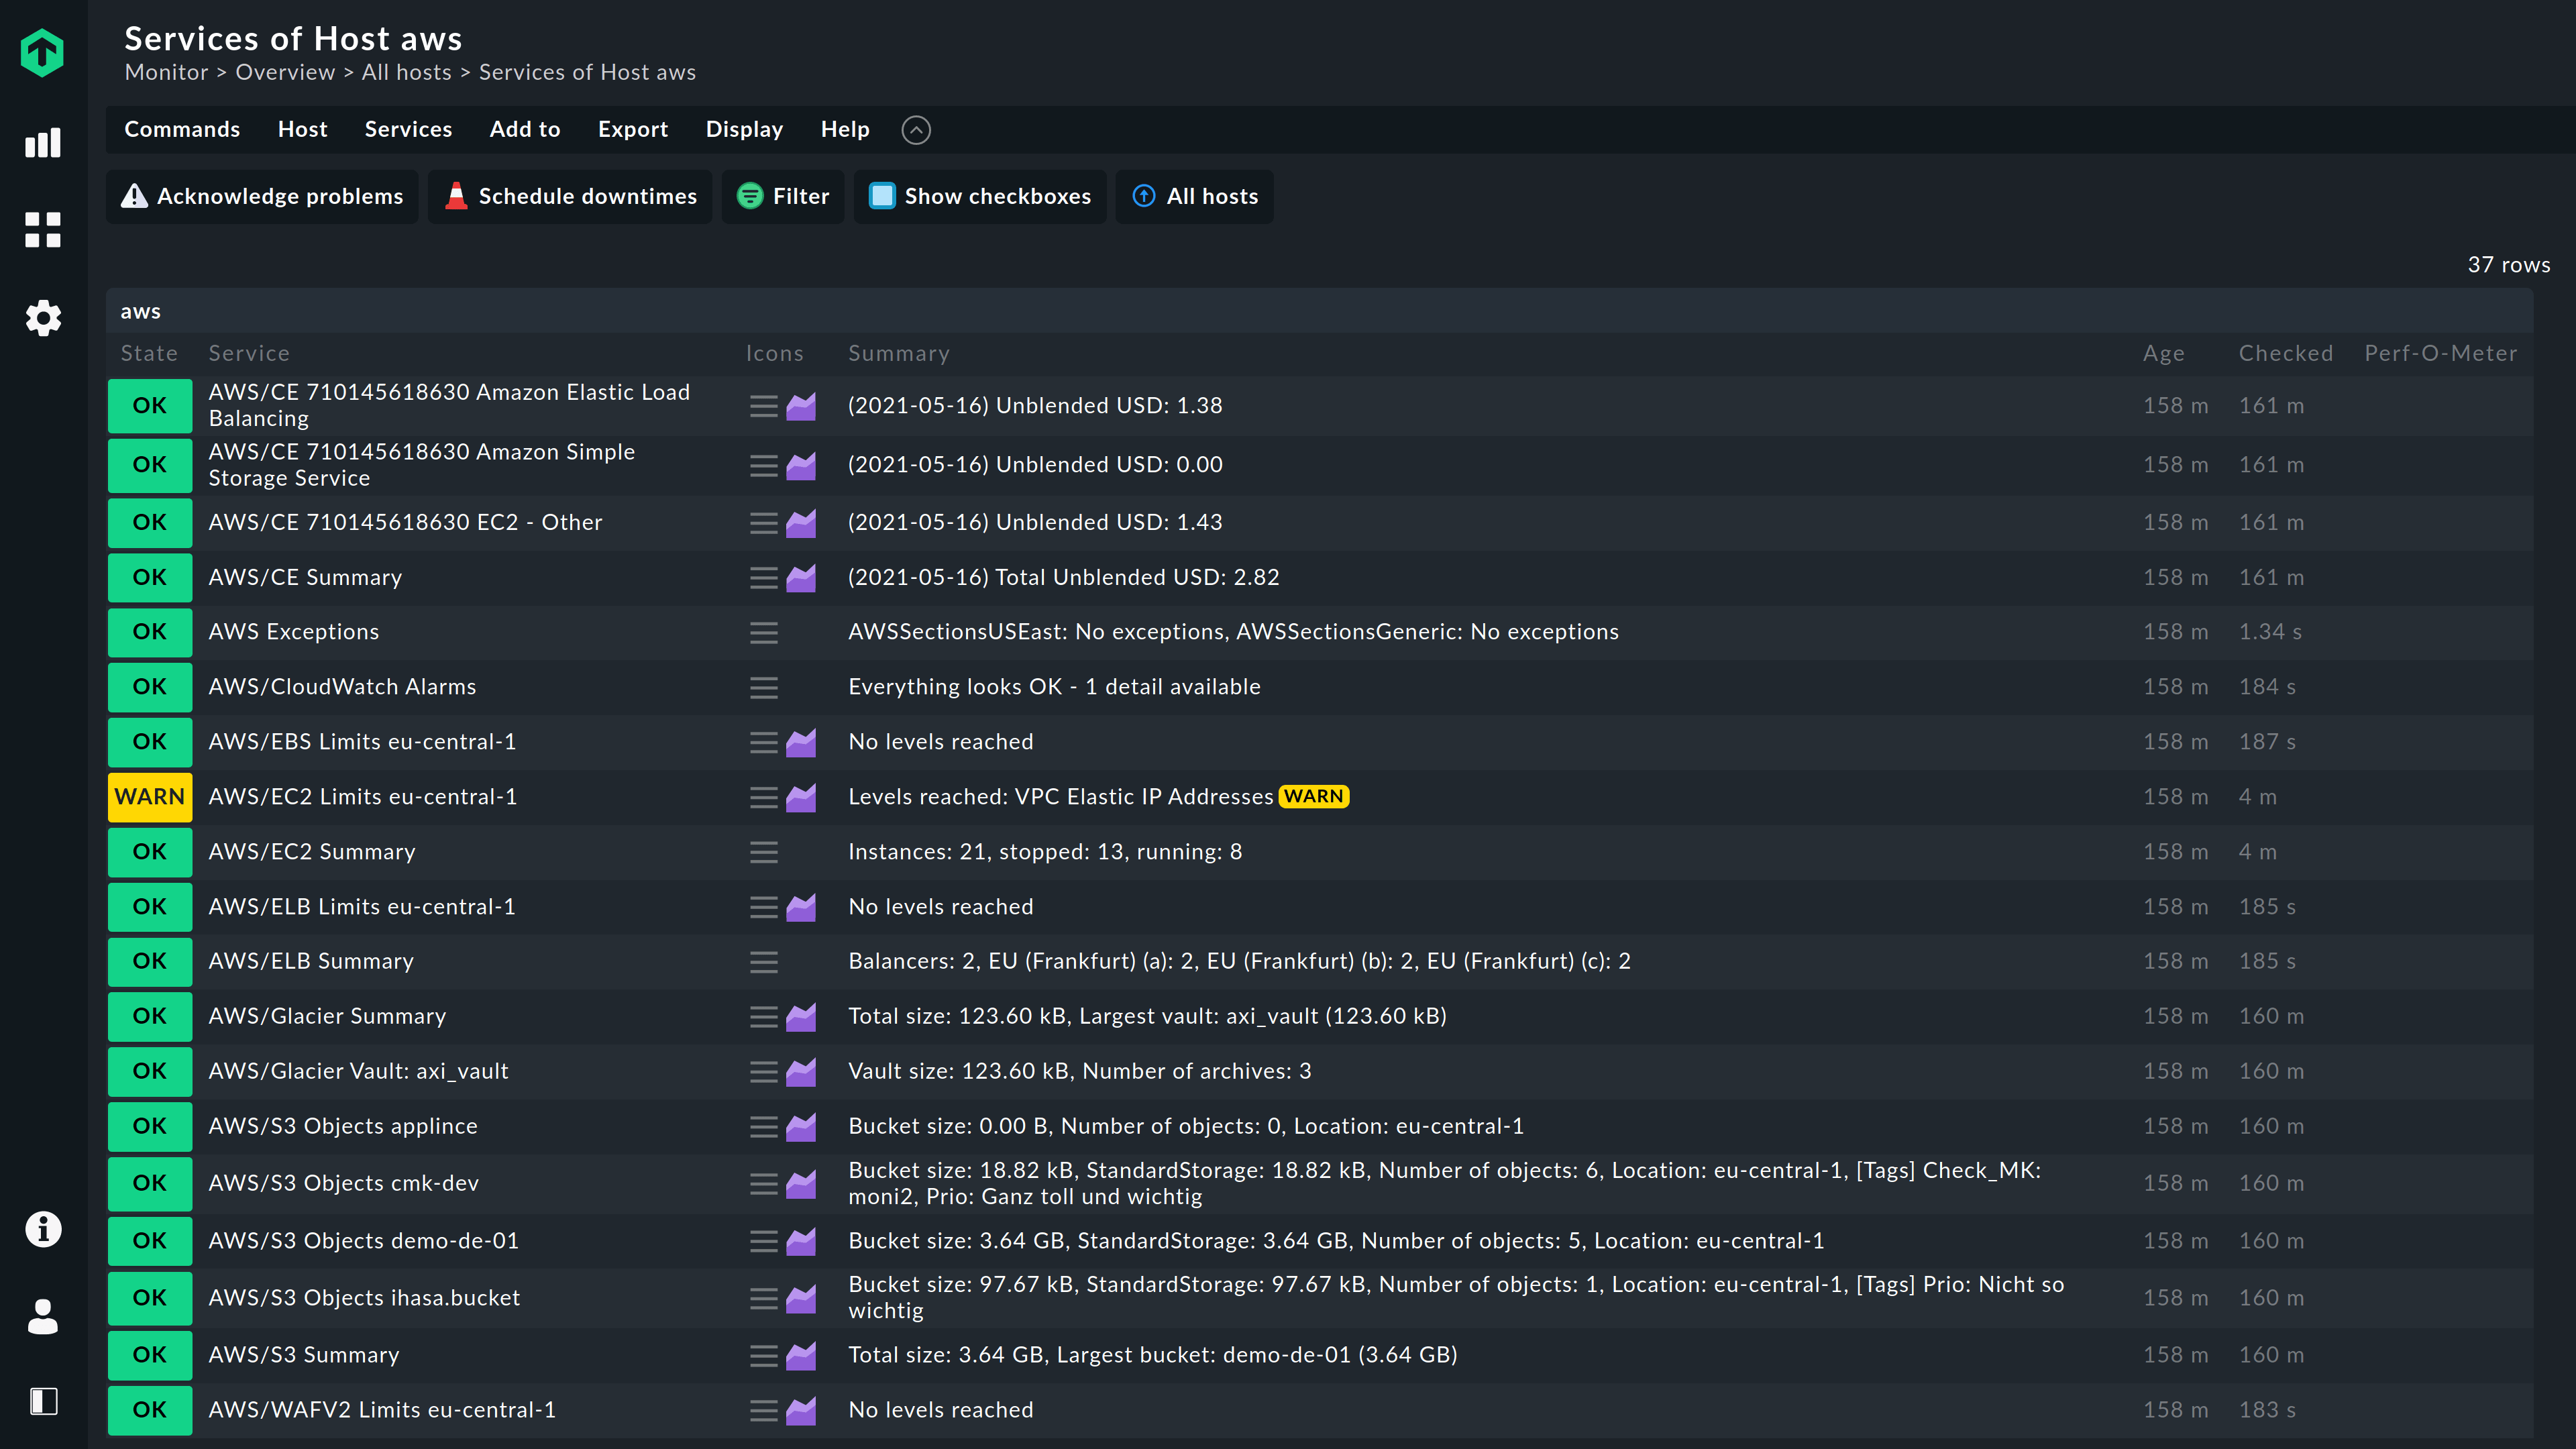
Task: Open graph icon for AWS/S3 Summary
Action: [801, 1355]
